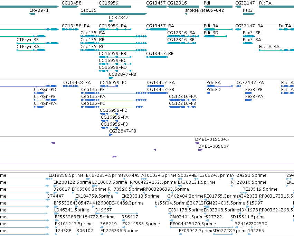Click the Pdi-RA transcript label

tap(211, 26)
